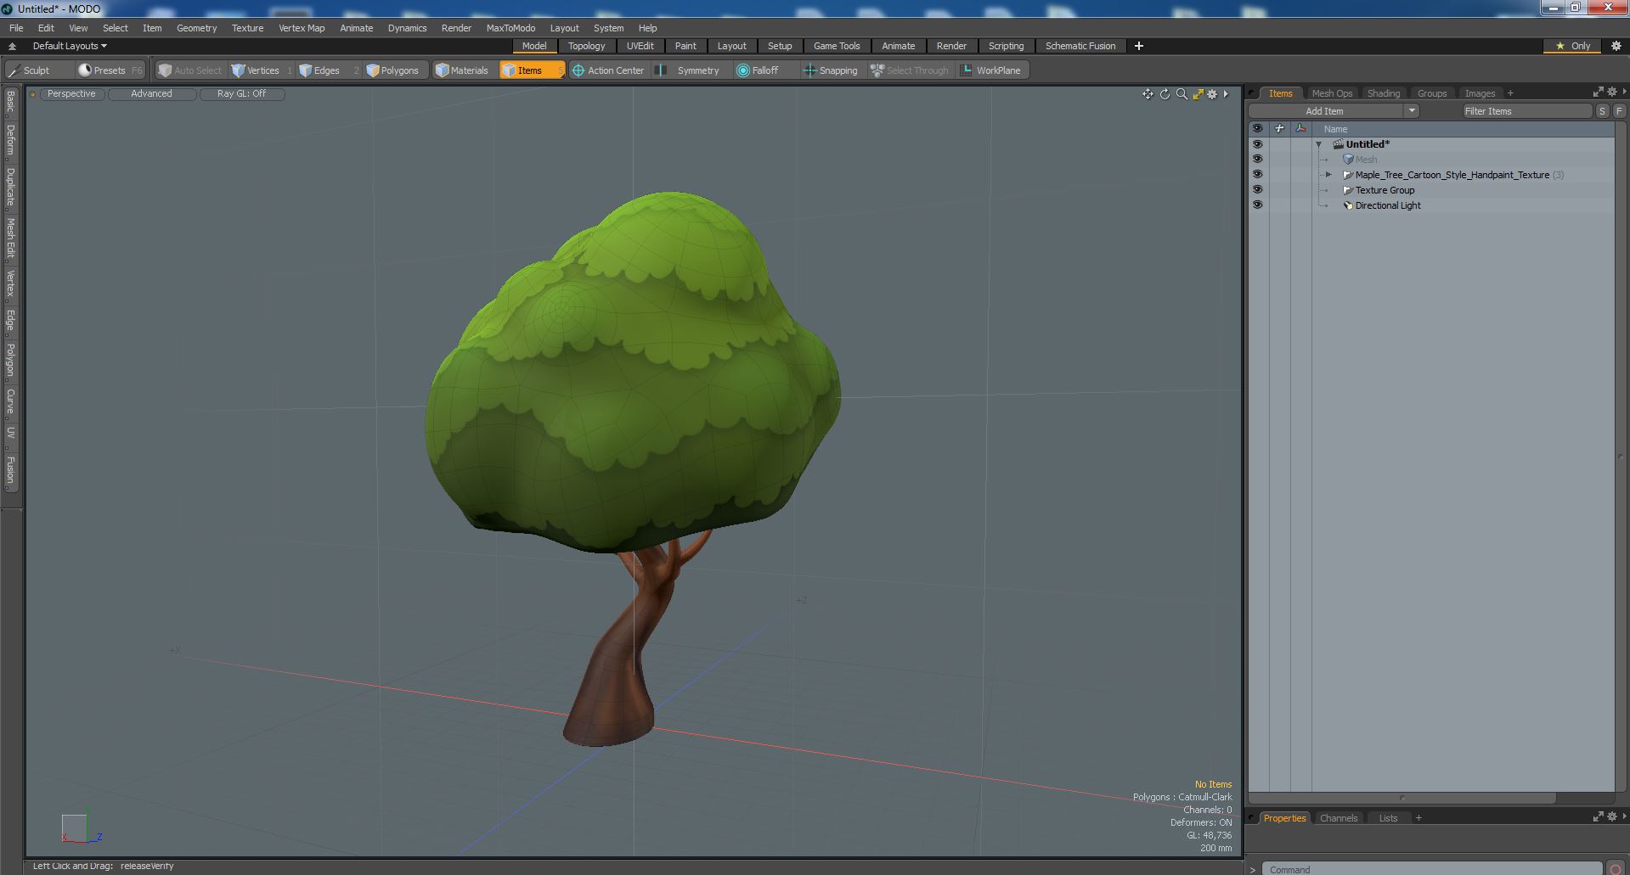The height and width of the screenshot is (875, 1630).
Task: Open the Duplicate sidebar tab
Action: coord(11,187)
